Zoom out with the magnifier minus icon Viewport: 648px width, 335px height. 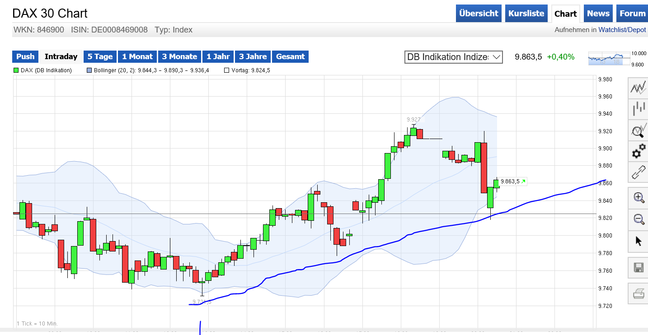(638, 219)
